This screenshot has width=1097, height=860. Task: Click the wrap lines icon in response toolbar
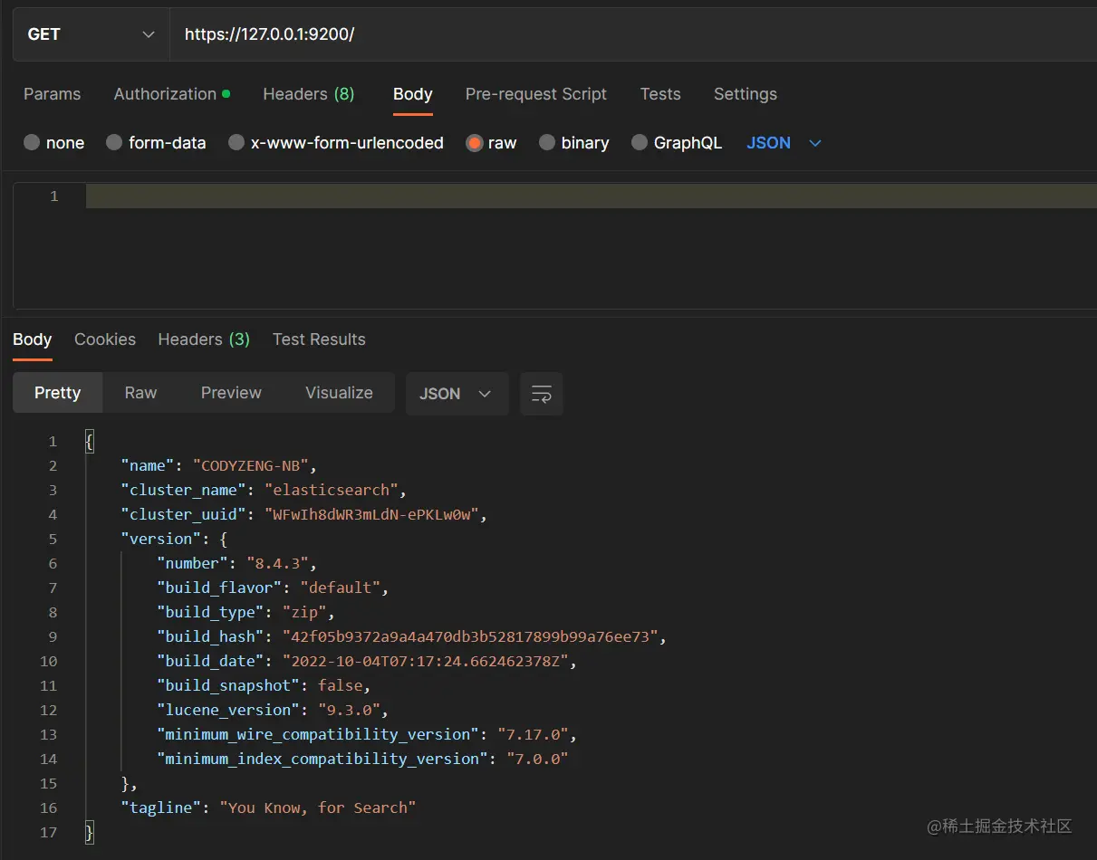tap(542, 394)
